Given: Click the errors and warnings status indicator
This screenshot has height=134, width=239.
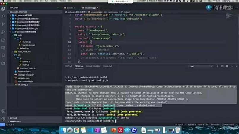Looking at the screenshot, I should click(10, 125).
